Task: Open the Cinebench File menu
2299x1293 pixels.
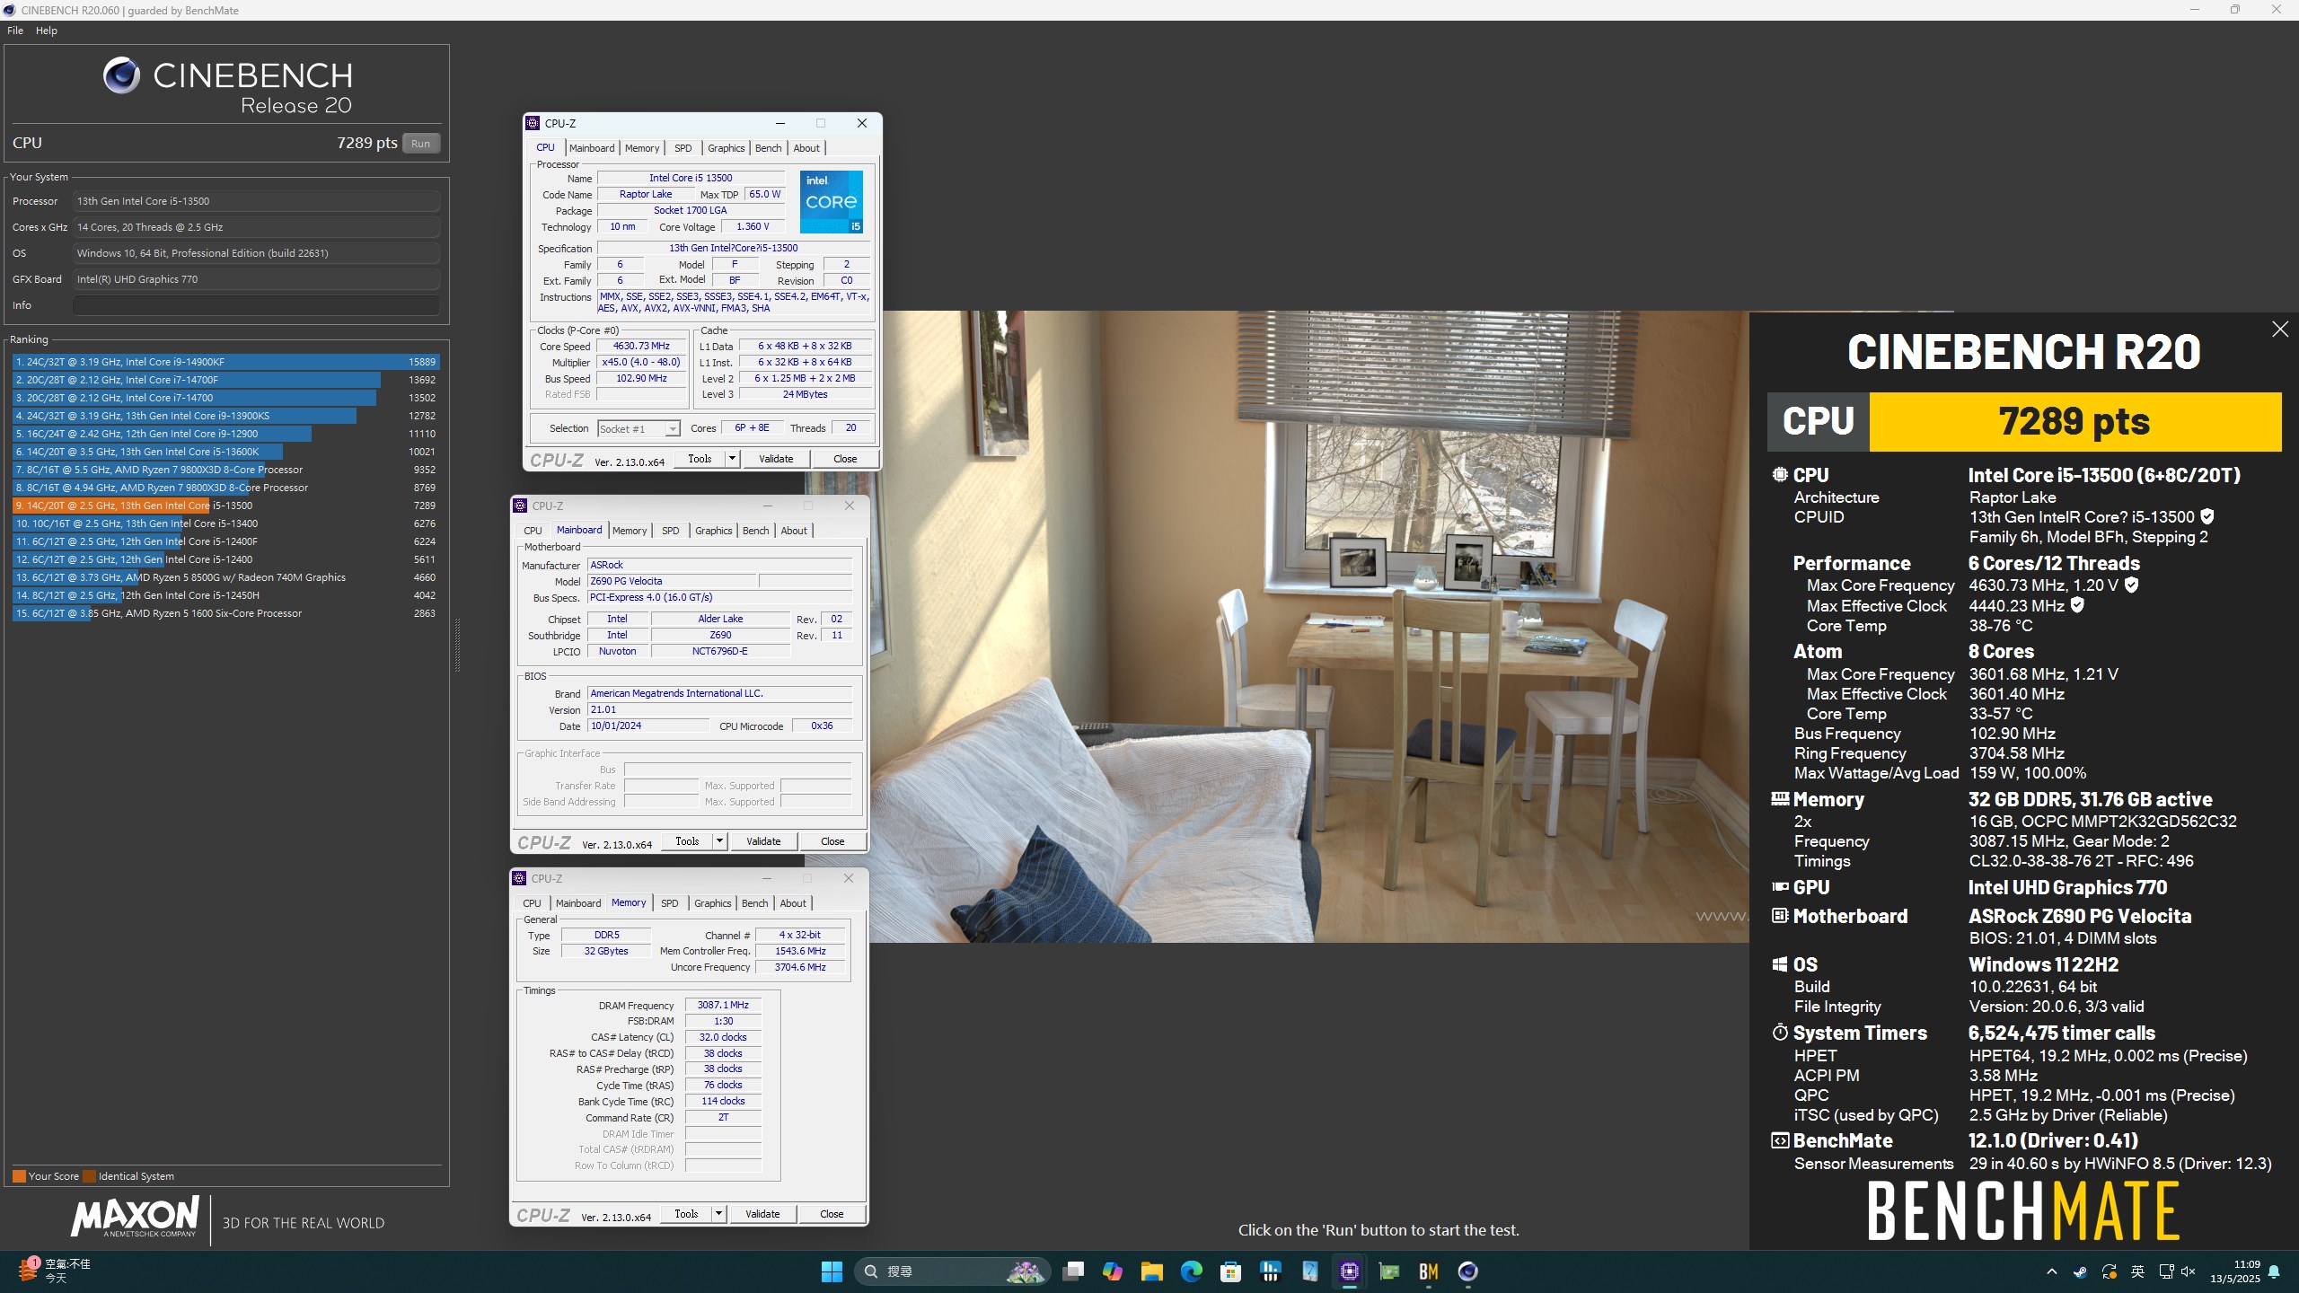Action: [x=15, y=31]
